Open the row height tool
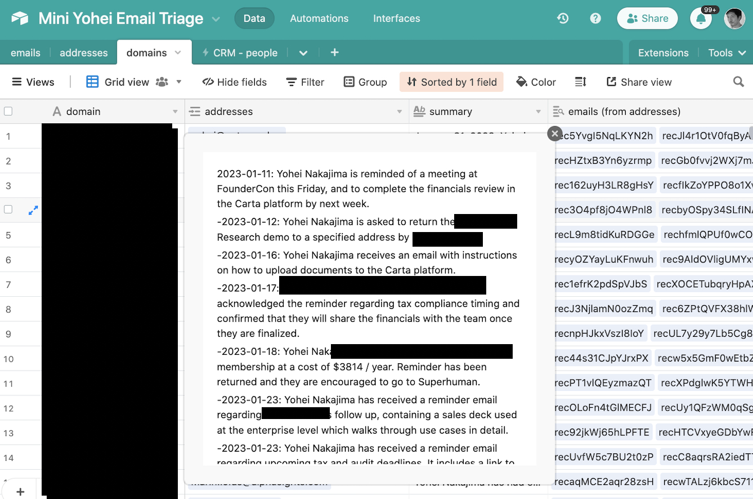This screenshot has height=499, width=753. coord(581,82)
